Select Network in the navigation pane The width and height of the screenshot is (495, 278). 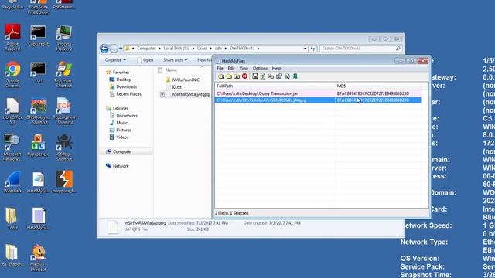[121, 166]
